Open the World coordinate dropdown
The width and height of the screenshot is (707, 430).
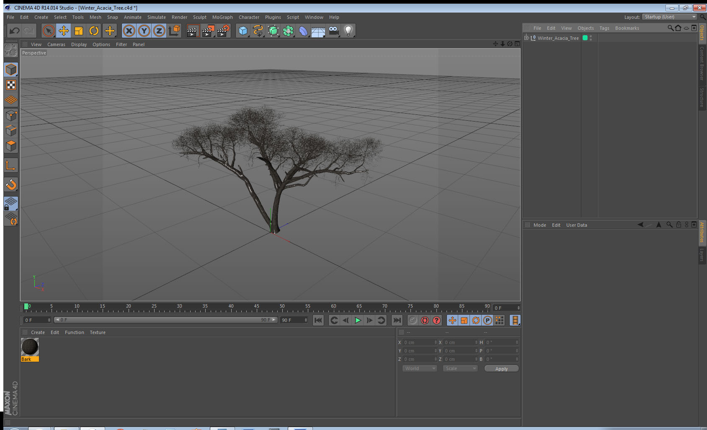pos(420,368)
